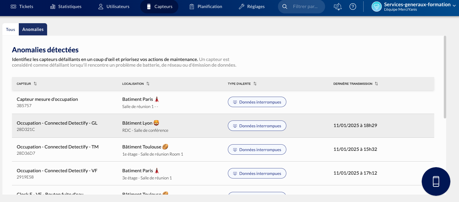Image resolution: width=459 pixels, height=202 pixels.
Task: Click Données interrompues badge for Bâtiment Lyon
Action: tap(257, 126)
